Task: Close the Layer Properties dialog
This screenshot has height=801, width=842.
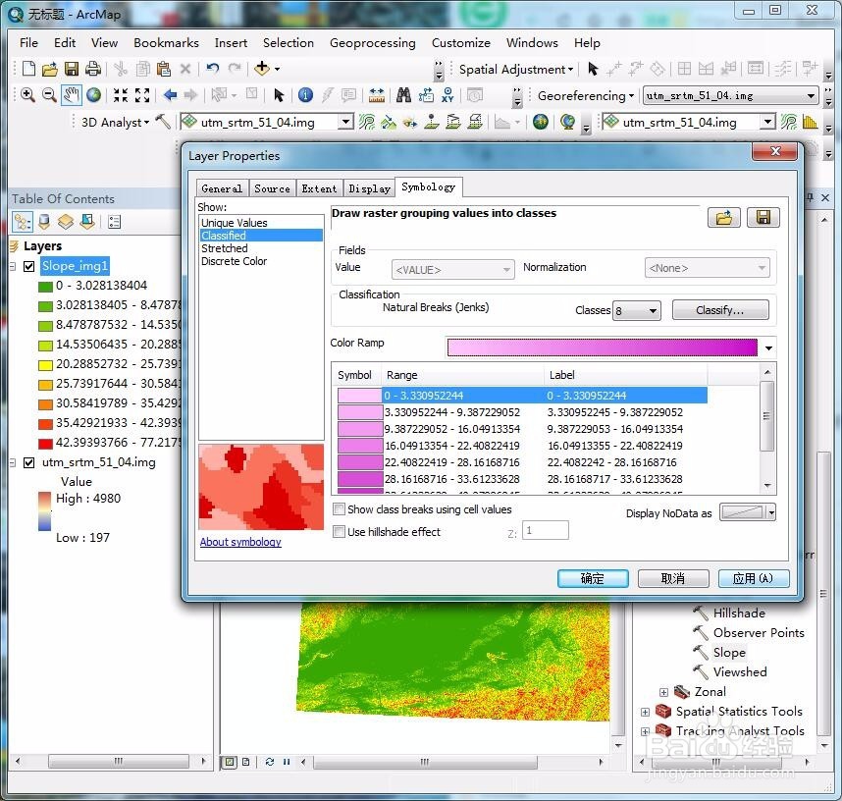Action: click(x=774, y=151)
